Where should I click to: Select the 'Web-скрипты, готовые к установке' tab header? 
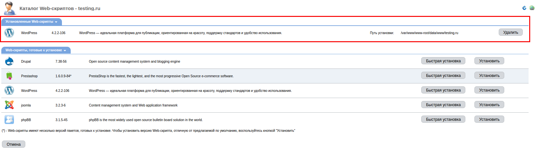pos(36,50)
